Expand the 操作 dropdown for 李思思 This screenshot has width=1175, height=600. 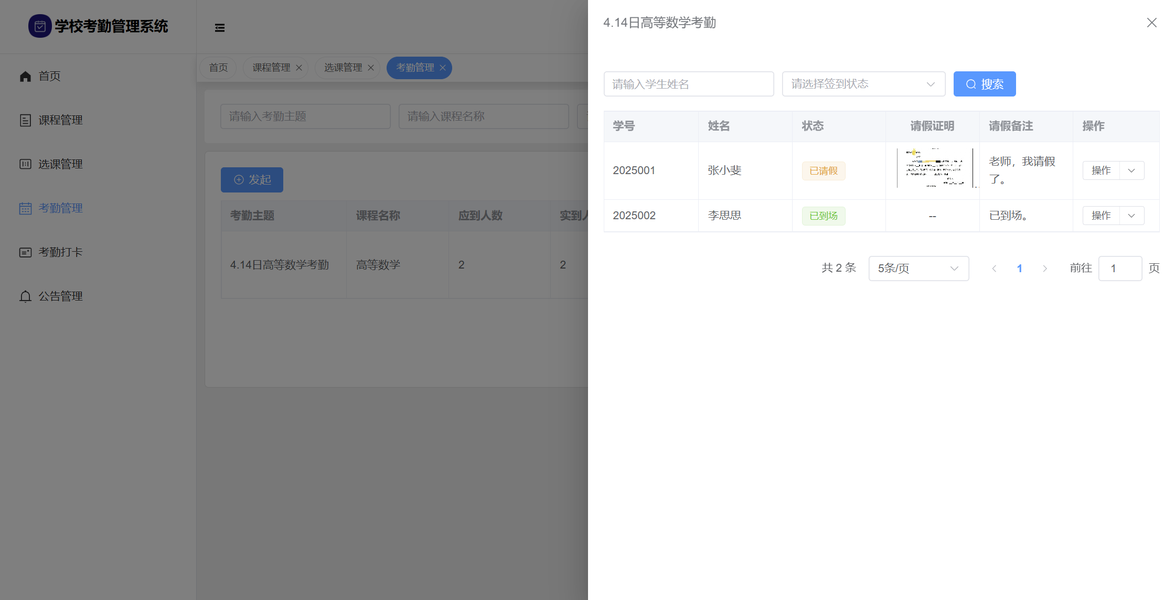point(1131,216)
